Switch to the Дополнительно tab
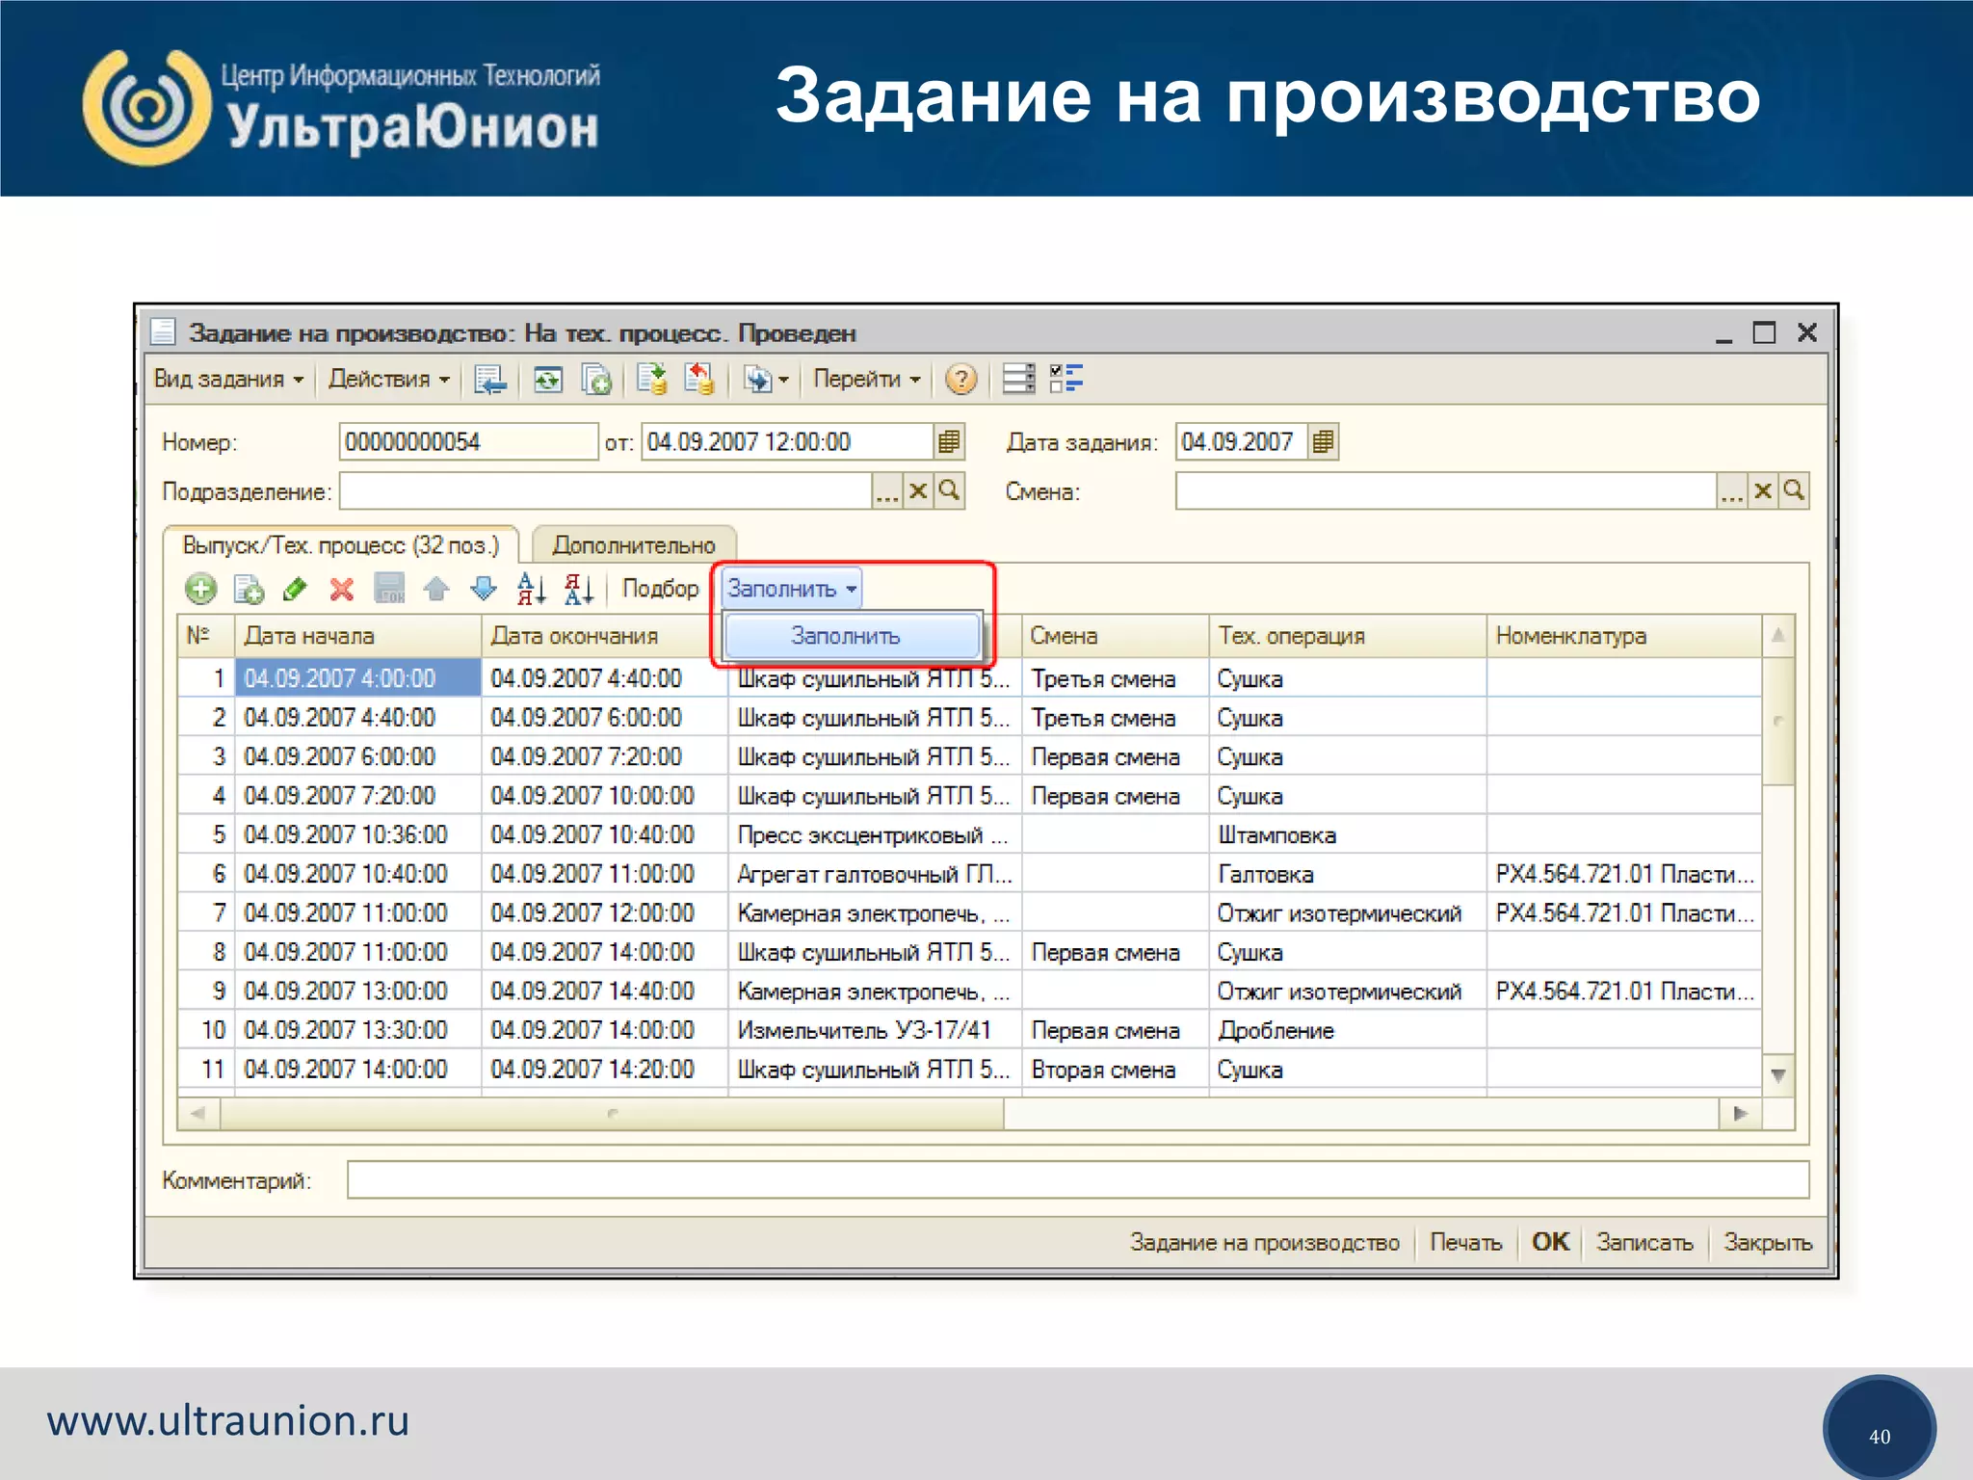1973x1480 pixels. pyautogui.click(x=633, y=545)
